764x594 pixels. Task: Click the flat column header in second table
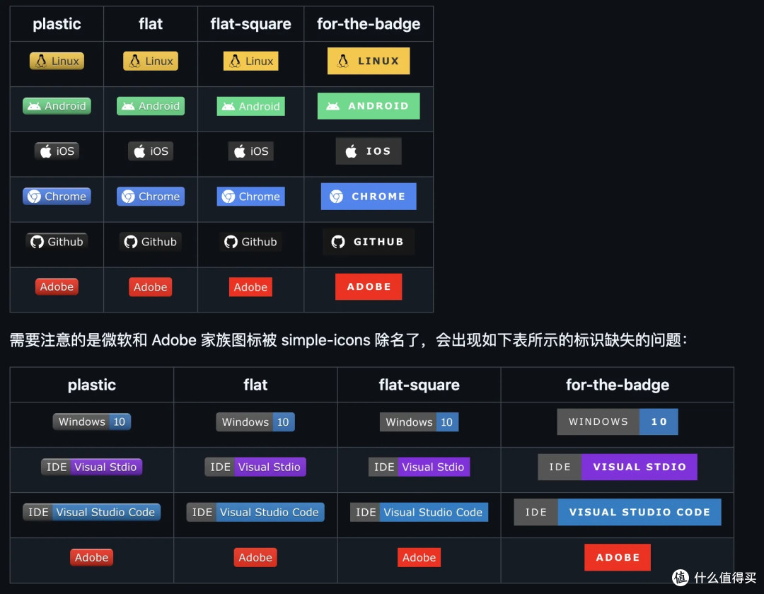pos(255,385)
